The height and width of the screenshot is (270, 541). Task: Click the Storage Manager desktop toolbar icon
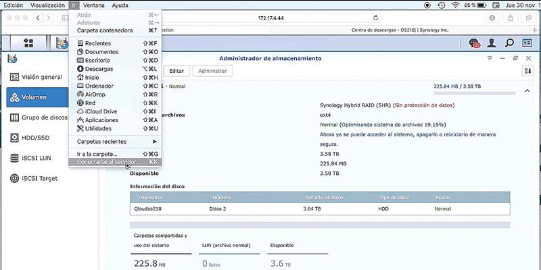coord(62,43)
